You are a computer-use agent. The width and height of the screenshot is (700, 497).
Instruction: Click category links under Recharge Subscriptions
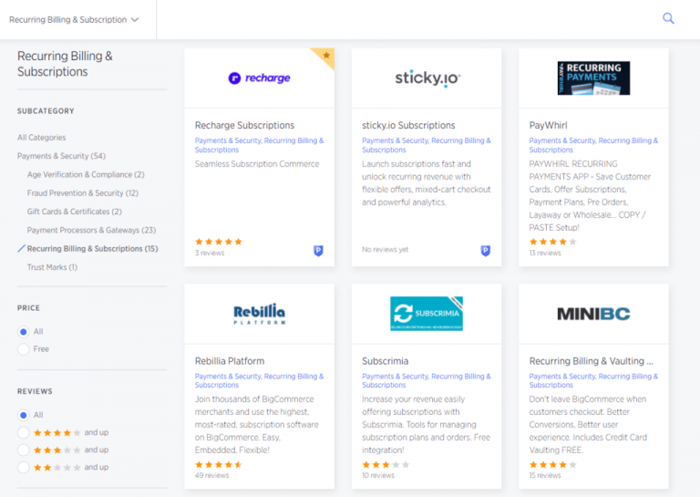(x=260, y=145)
